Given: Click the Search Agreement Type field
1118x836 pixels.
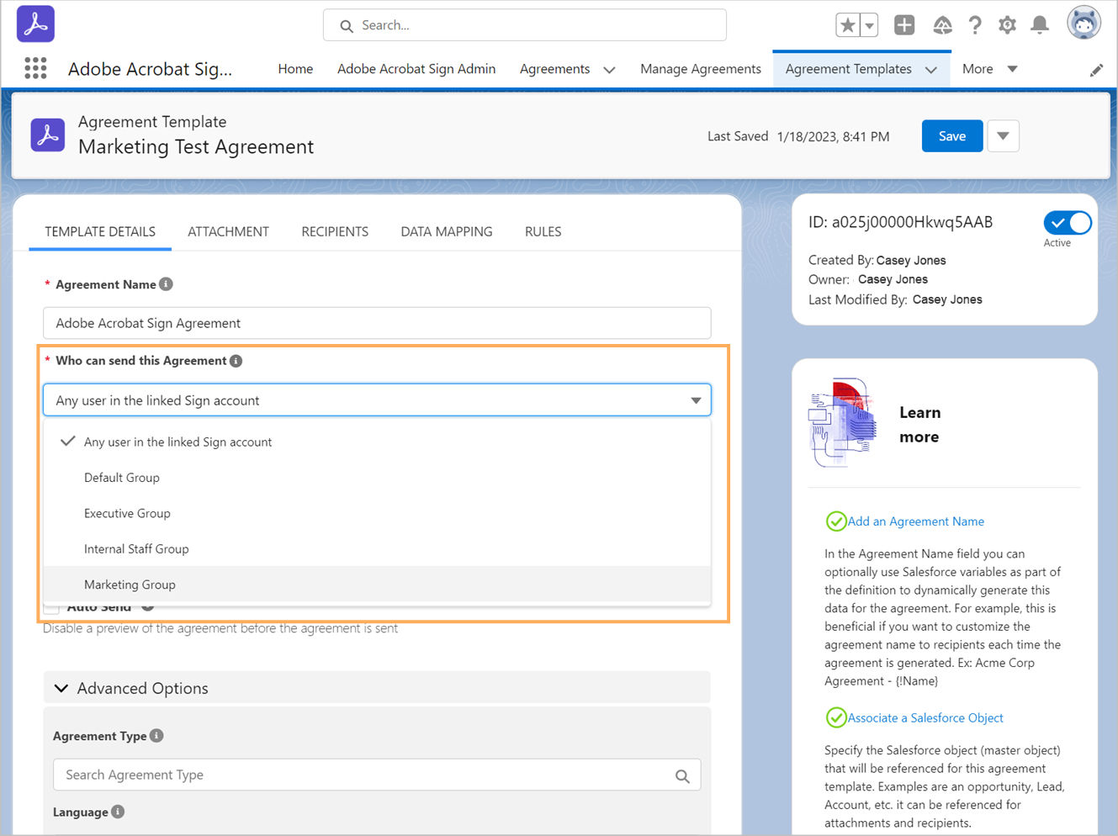Looking at the screenshot, I should [x=377, y=775].
